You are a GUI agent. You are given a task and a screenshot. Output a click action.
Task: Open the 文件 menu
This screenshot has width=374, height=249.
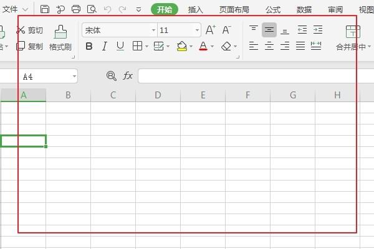[x=15, y=9]
